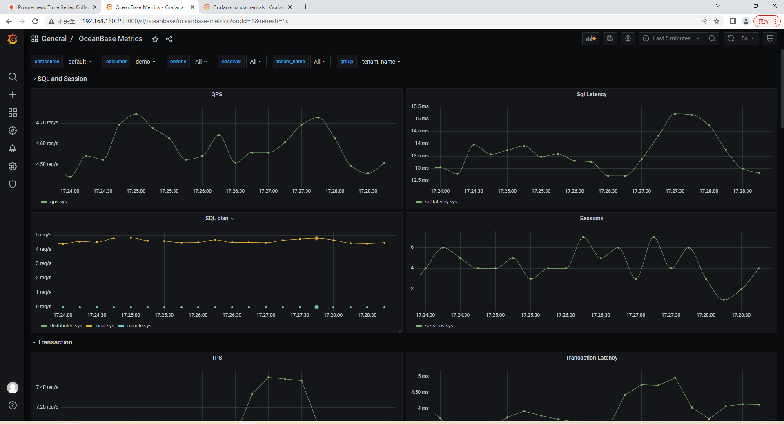
Task: Open the 5s refresh interval dropdown
Action: pos(748,38)
